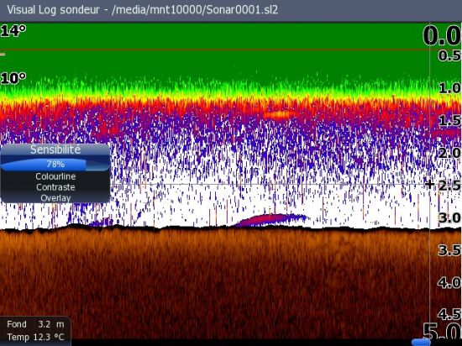The width and height of the screenshot is (462, 346).
Task: Click the Temp 12.3 °C readout
Action: pyautogui.click(x=35, y=337)
